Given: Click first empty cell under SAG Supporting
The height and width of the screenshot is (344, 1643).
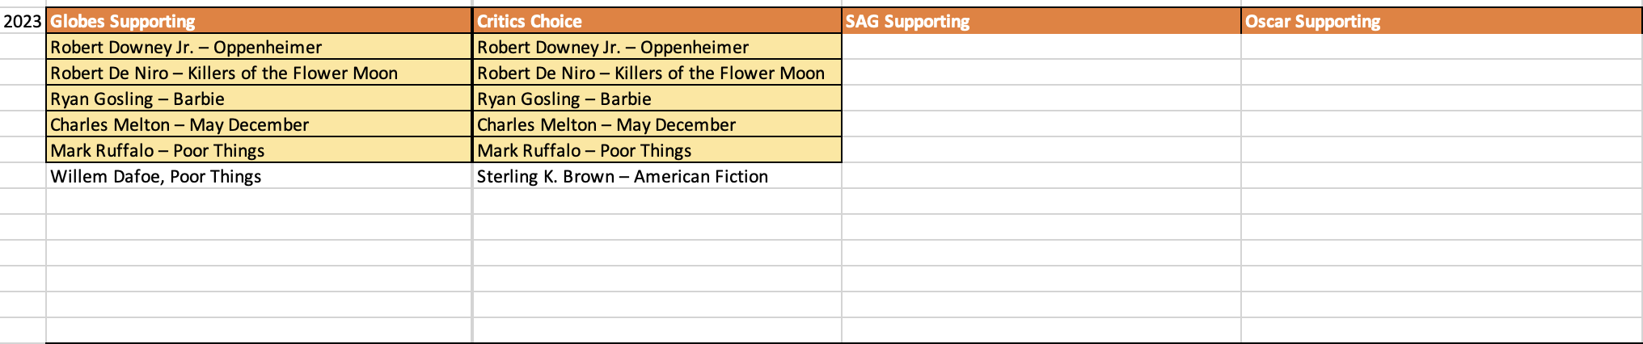Looking at the screenshot, I should pyautogui.click(x=1041, y=47).
